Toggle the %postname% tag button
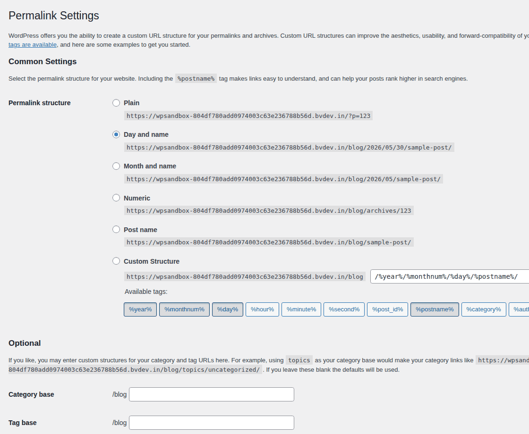Image resolution: width=529 pixels, height=434 pixels. (435, 309)
